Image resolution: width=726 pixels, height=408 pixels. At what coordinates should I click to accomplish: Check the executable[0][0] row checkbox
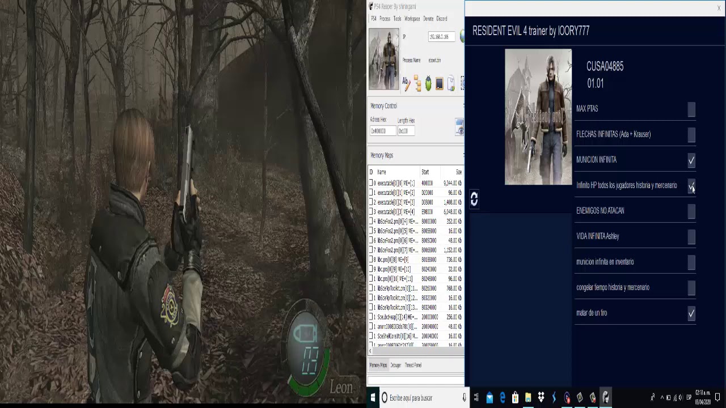click(x=371, y=183)
